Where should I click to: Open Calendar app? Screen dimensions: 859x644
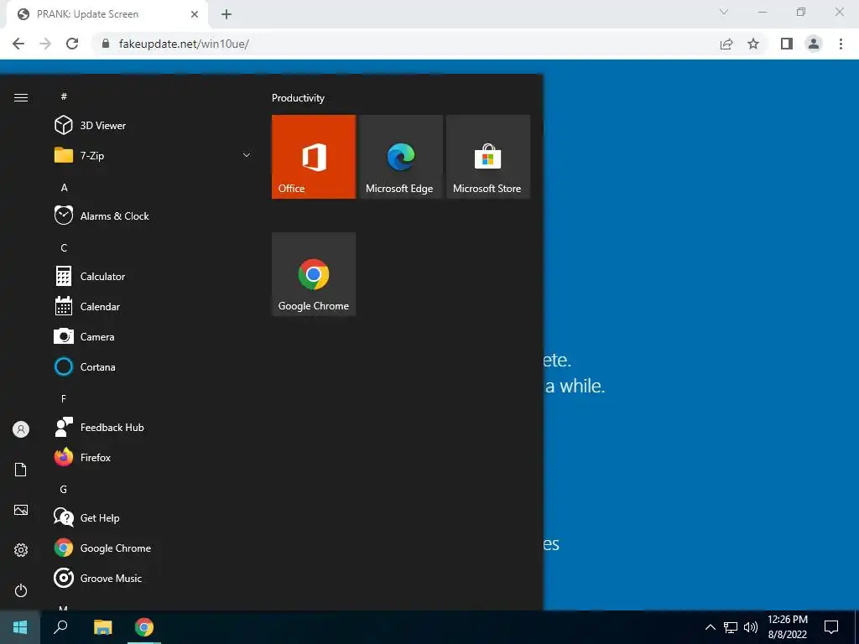(x=154, y=307)
